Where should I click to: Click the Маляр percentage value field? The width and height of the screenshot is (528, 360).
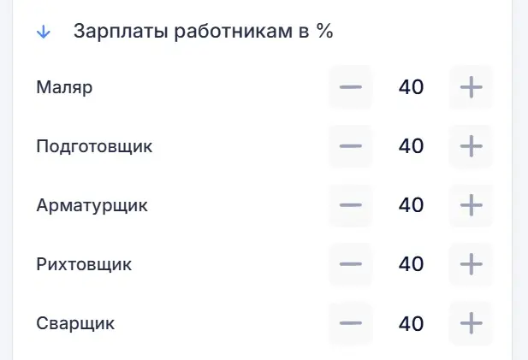tap(411, 87)
